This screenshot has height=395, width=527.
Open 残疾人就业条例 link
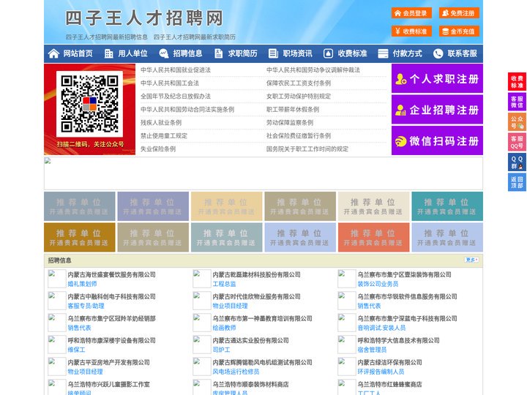pos(161,123)
